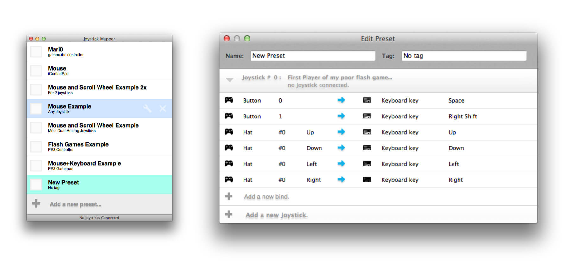
Task: Click keyboard icon in Hat Right row
Action: [367, 179]
